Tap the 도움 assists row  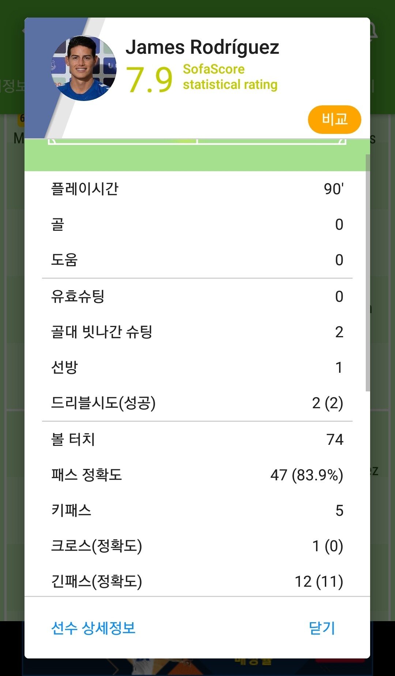197,260
